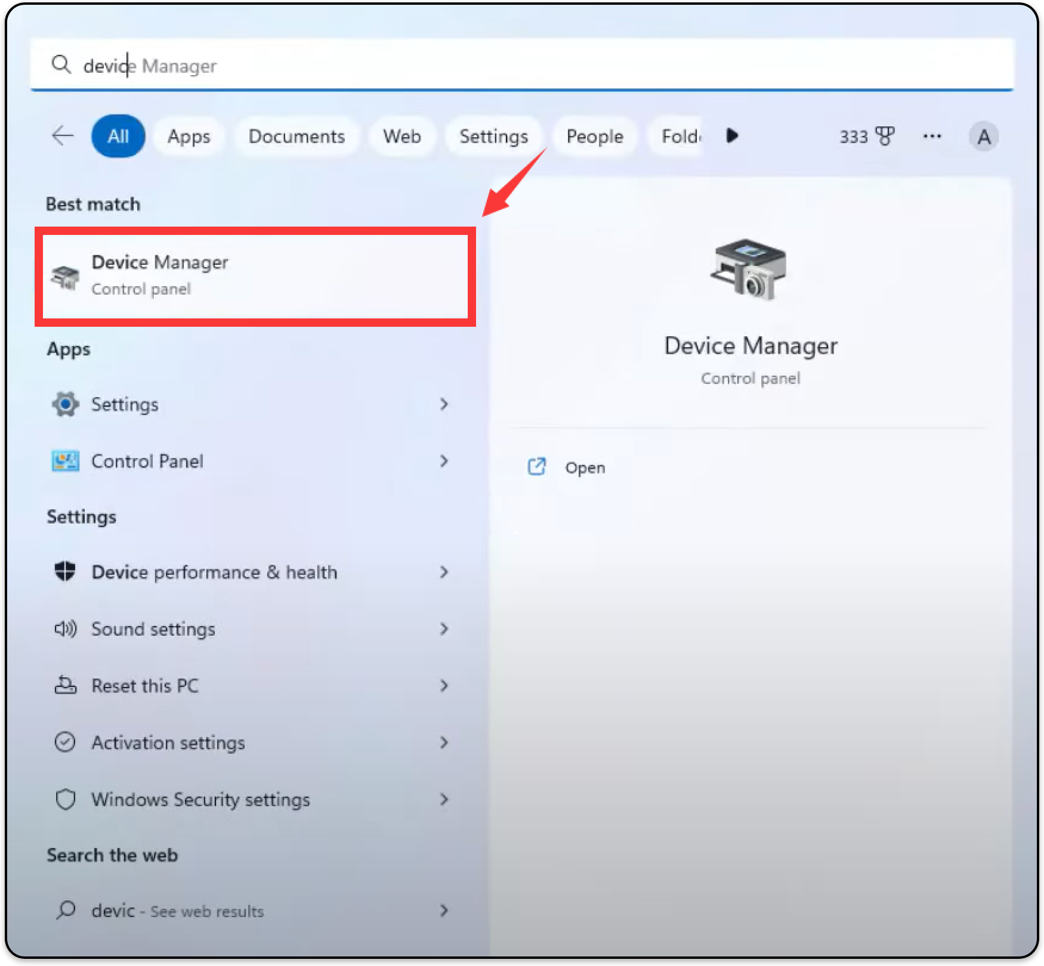Expand the Windows Security settings chevron
The image size is (1044, 966).
click(x=444, y=799)
